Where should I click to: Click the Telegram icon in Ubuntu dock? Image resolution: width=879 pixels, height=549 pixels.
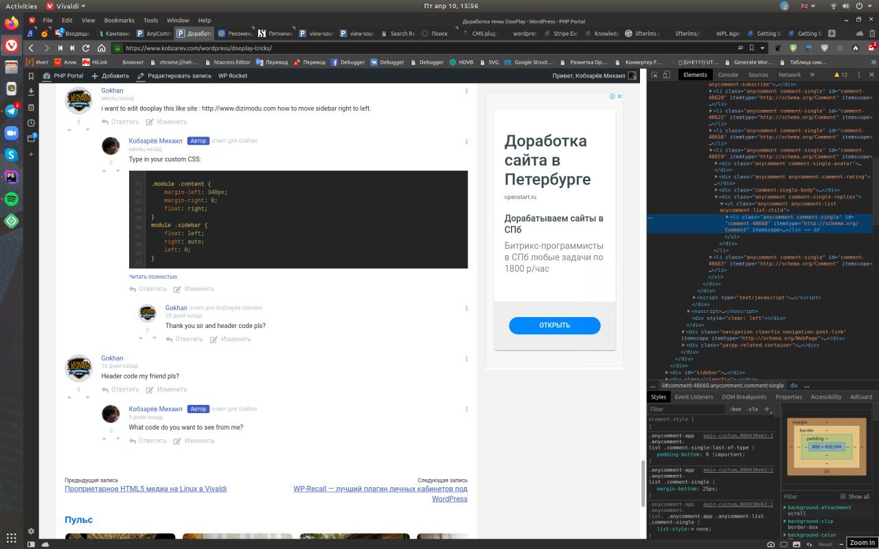[12, 111]
